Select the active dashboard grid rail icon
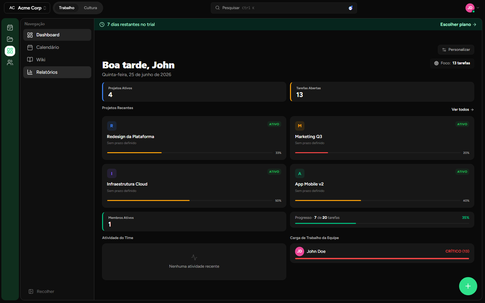This screenshot has height=303, width=485. point(10,51)
